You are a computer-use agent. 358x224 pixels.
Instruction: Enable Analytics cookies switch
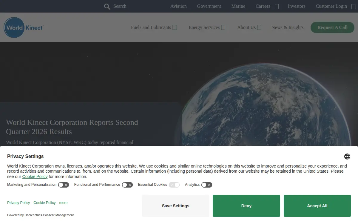(x=207, y=185)
